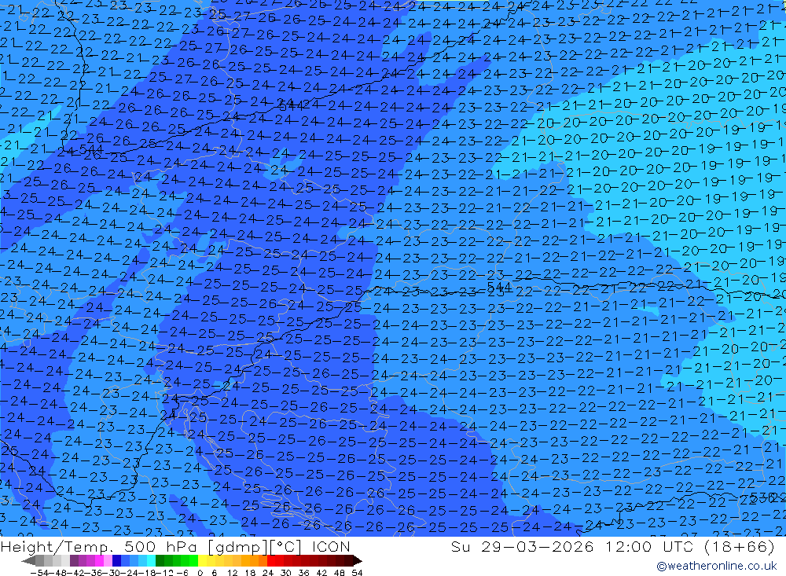Viewport: 786px width, 576px height.
Task: Click the forecast date Su 29-03-2026
Action: tap(522, 546)
